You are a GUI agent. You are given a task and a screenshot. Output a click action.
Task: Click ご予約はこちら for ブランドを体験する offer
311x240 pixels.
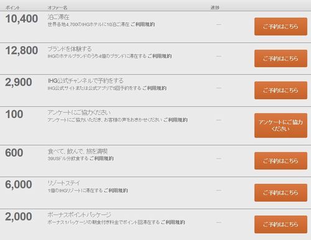click(x=281, y=58)
